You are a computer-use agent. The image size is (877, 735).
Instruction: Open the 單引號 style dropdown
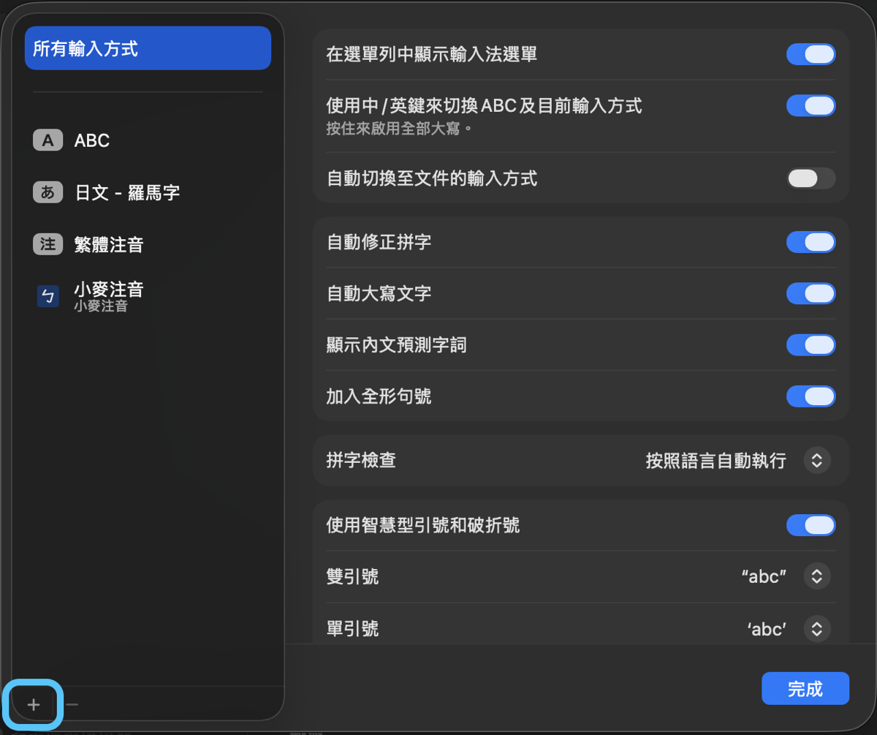tap(817, 628)
